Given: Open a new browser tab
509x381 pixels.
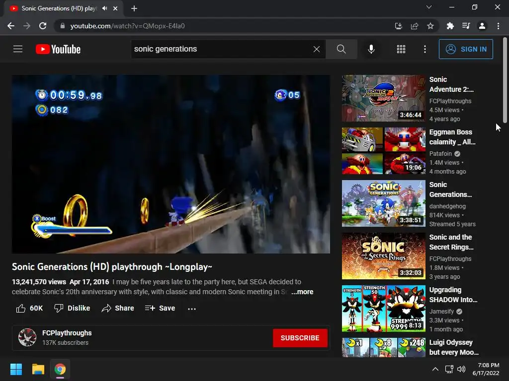Looking at the screenshot, I should 134,8.
